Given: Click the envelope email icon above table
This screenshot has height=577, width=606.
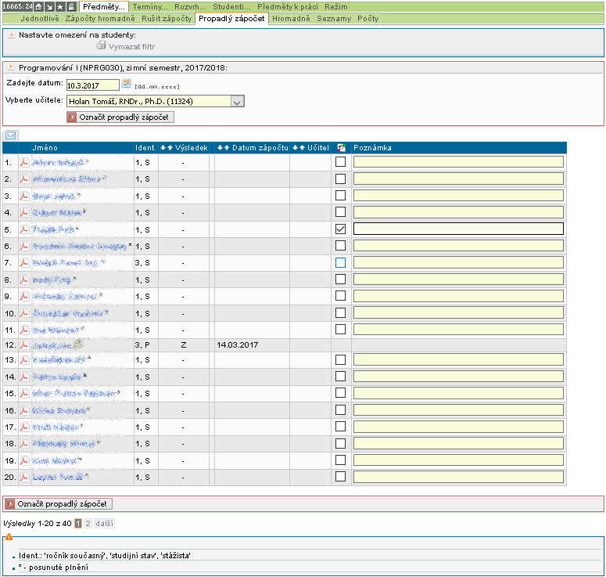Looking at the screenshot, I should pyautogui.click(x=11, y=135).
